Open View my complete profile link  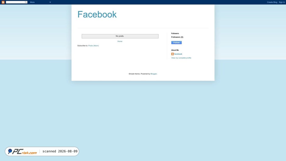click(x=181, y=58)
